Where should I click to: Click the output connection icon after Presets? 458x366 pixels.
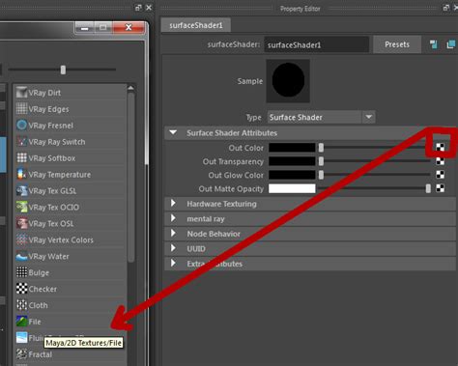(x=451, y=44)
